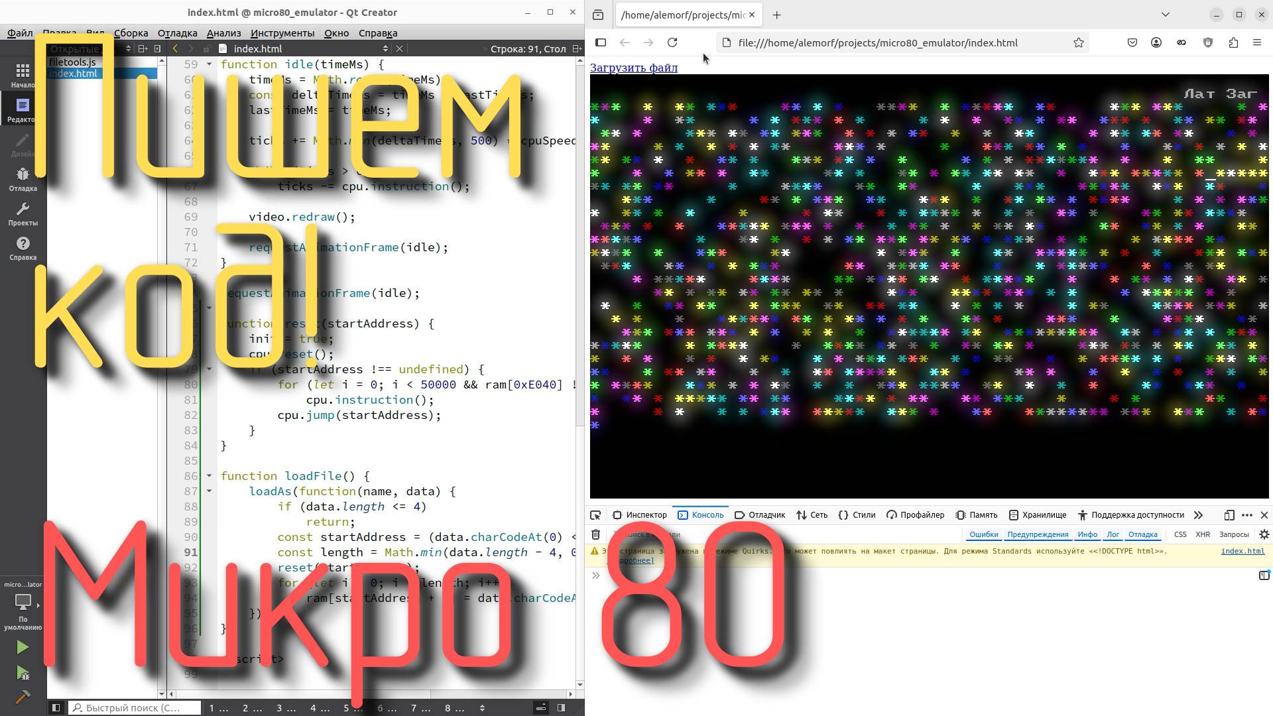Switch to the Профайлер devtools tab
The height and width of the screenshot is (716, 1273).
[915, 515]
